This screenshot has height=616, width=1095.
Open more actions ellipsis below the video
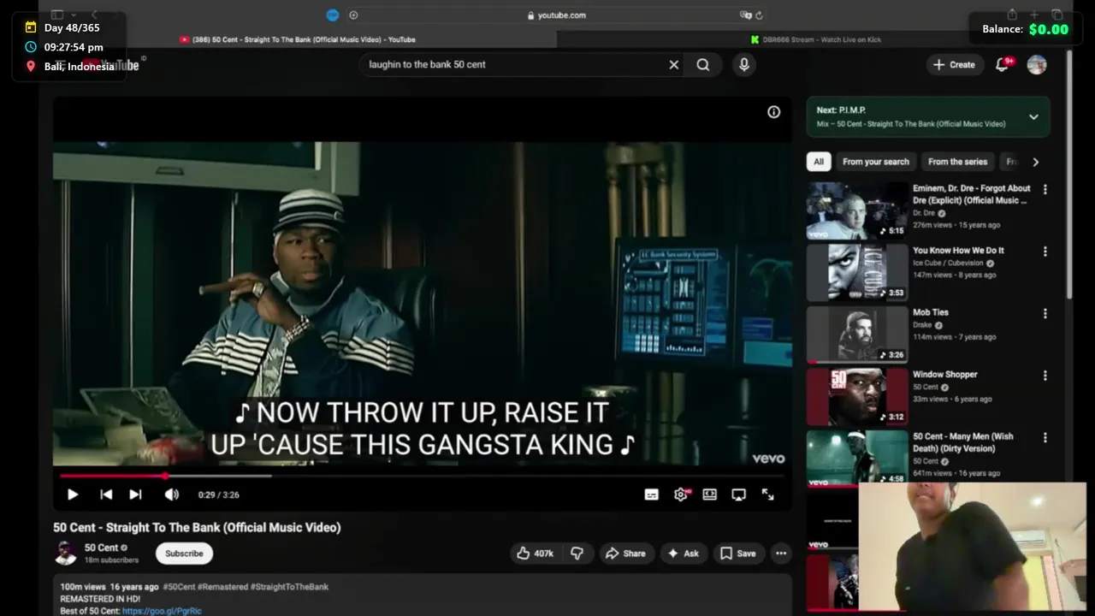pyautogui.click(x=781, y=554)
